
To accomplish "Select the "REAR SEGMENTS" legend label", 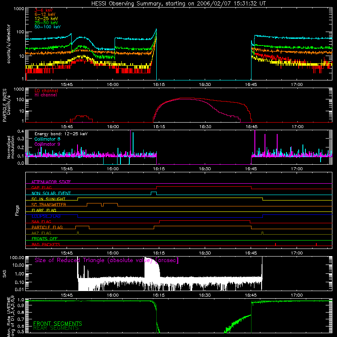I will (x=56, y=328).
